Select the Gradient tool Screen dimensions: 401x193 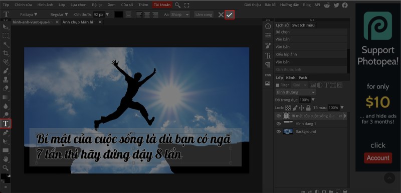pyautogui.click(x=6, y=97)
